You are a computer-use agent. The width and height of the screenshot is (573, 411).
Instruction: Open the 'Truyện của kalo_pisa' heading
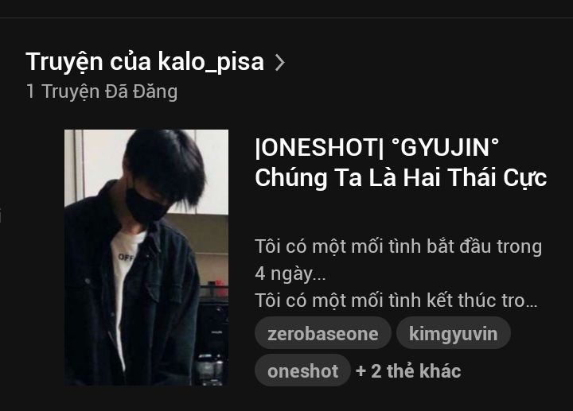coord(145,62)
